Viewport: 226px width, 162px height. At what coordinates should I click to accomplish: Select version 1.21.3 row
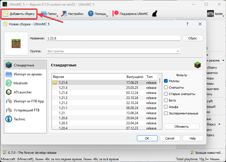coord(104,98)
